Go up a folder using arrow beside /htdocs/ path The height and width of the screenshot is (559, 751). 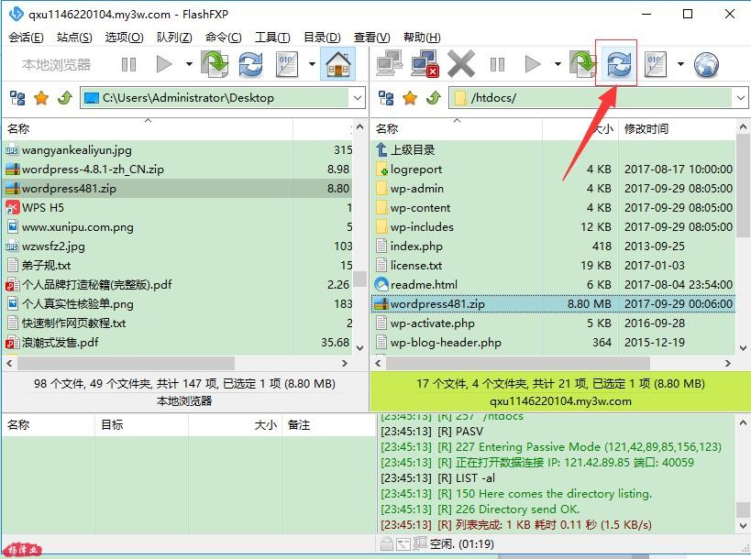(x=434, y=98)
